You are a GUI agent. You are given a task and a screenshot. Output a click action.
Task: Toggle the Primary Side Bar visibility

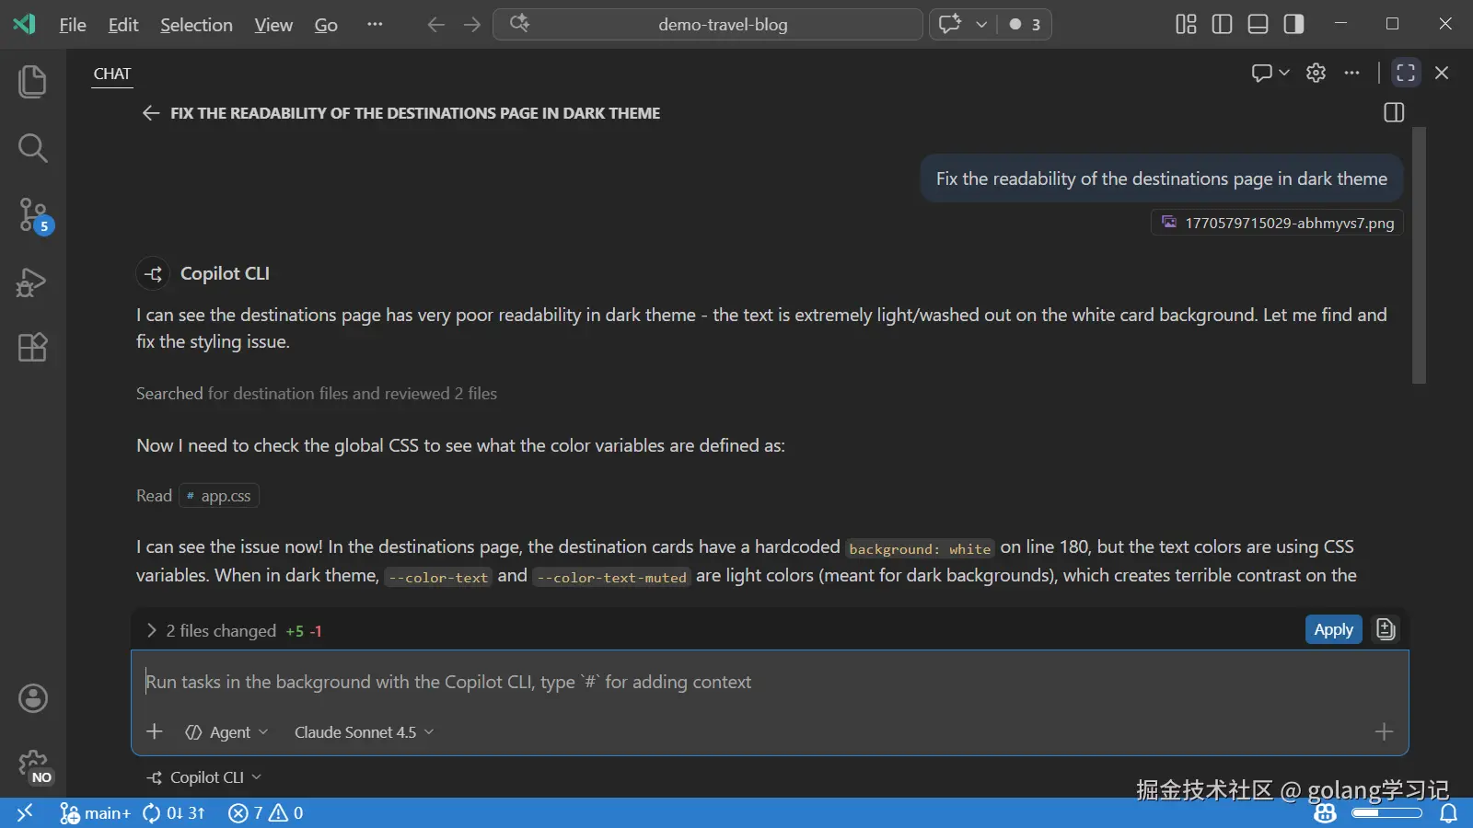[1222, 24]
